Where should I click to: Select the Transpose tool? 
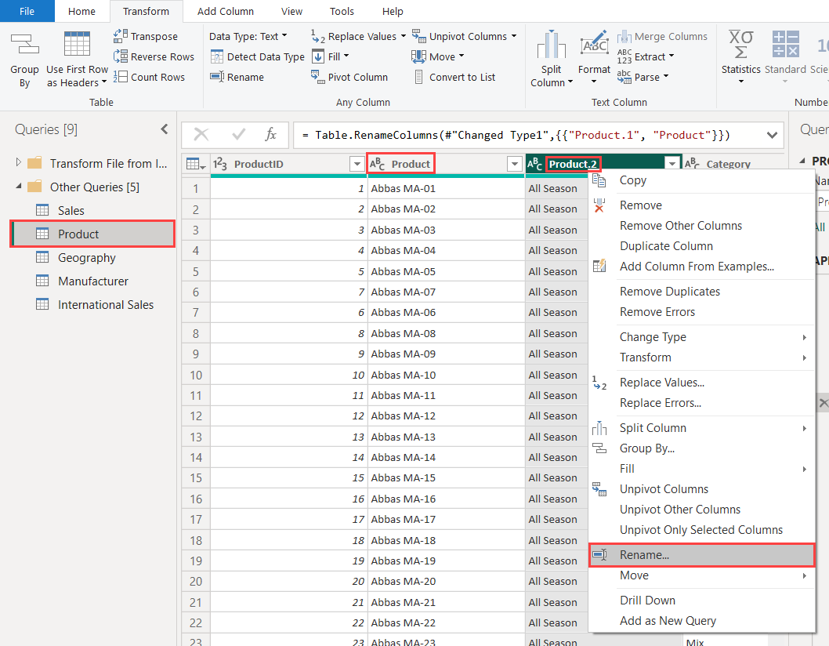tap(146, 36)
